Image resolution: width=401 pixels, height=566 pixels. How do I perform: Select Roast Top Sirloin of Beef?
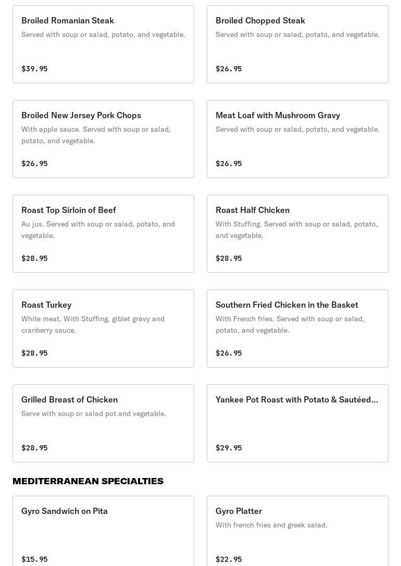click(103, 234)
